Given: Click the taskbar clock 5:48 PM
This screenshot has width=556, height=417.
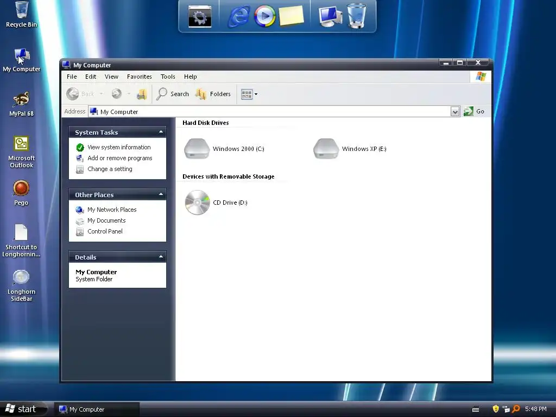Looking at the screenshot, I should (535, 409).
